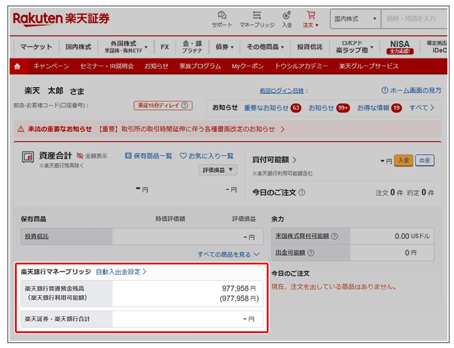Screen dimensions: 454x348
Task: Open 買付可能額 details arrow
Action: tap(294, 160)
